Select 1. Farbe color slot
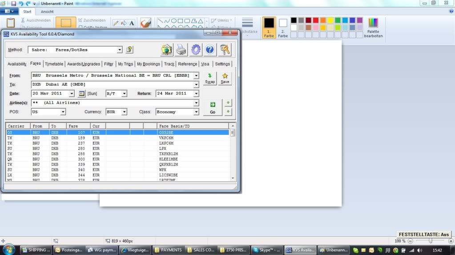The image size is (455, 255). [269, 27]
